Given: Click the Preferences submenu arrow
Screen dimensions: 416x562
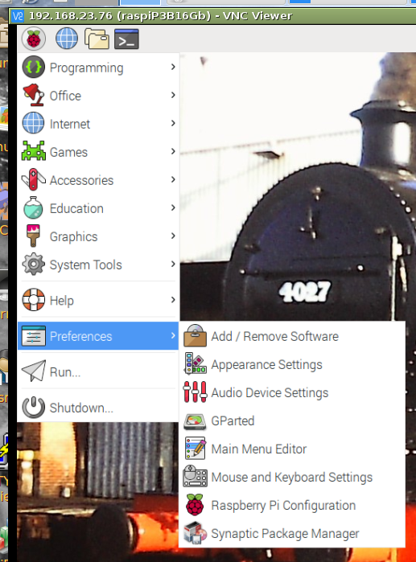Looking at the screenshot, I should point(173,335).
